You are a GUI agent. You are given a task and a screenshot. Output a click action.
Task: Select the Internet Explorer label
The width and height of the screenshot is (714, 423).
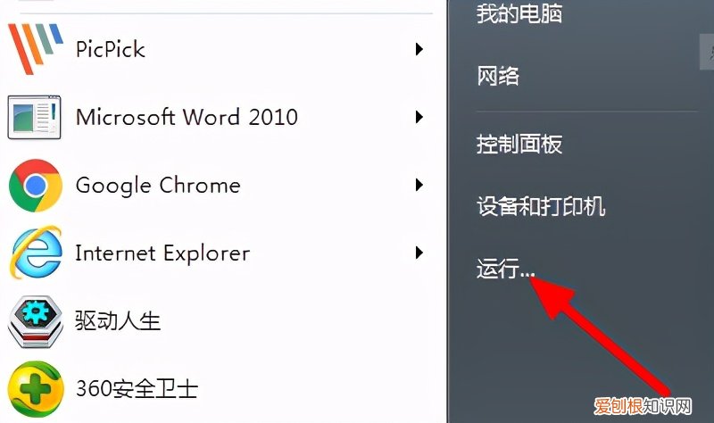162,253
